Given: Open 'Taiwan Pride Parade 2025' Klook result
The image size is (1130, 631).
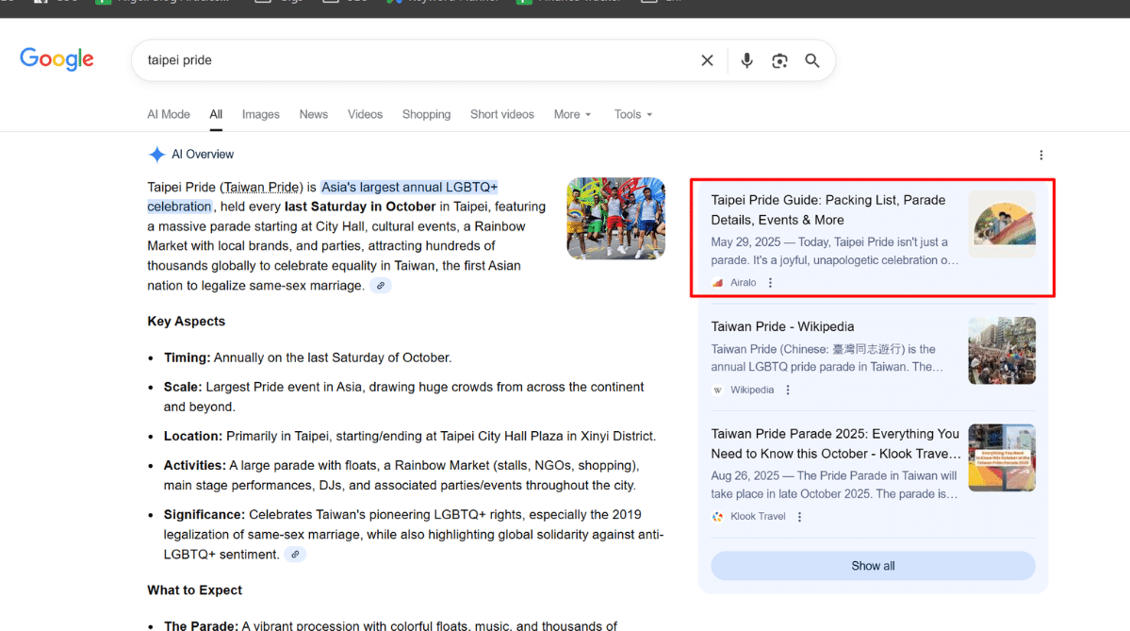Looking at the screenshot, I should [836, 443].
